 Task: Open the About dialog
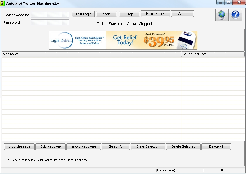click(x=182, y=14)
